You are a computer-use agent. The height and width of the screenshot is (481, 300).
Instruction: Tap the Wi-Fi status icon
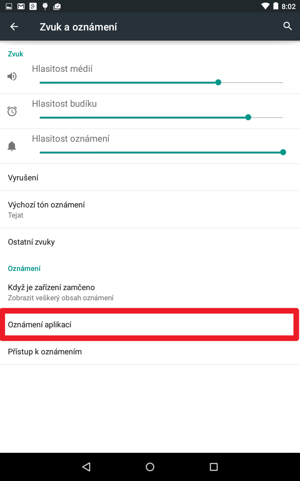coord(265,6)
